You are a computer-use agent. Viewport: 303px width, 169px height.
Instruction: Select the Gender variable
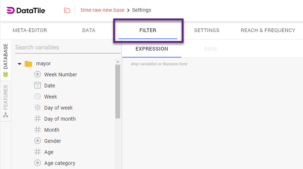click(52, 141)
